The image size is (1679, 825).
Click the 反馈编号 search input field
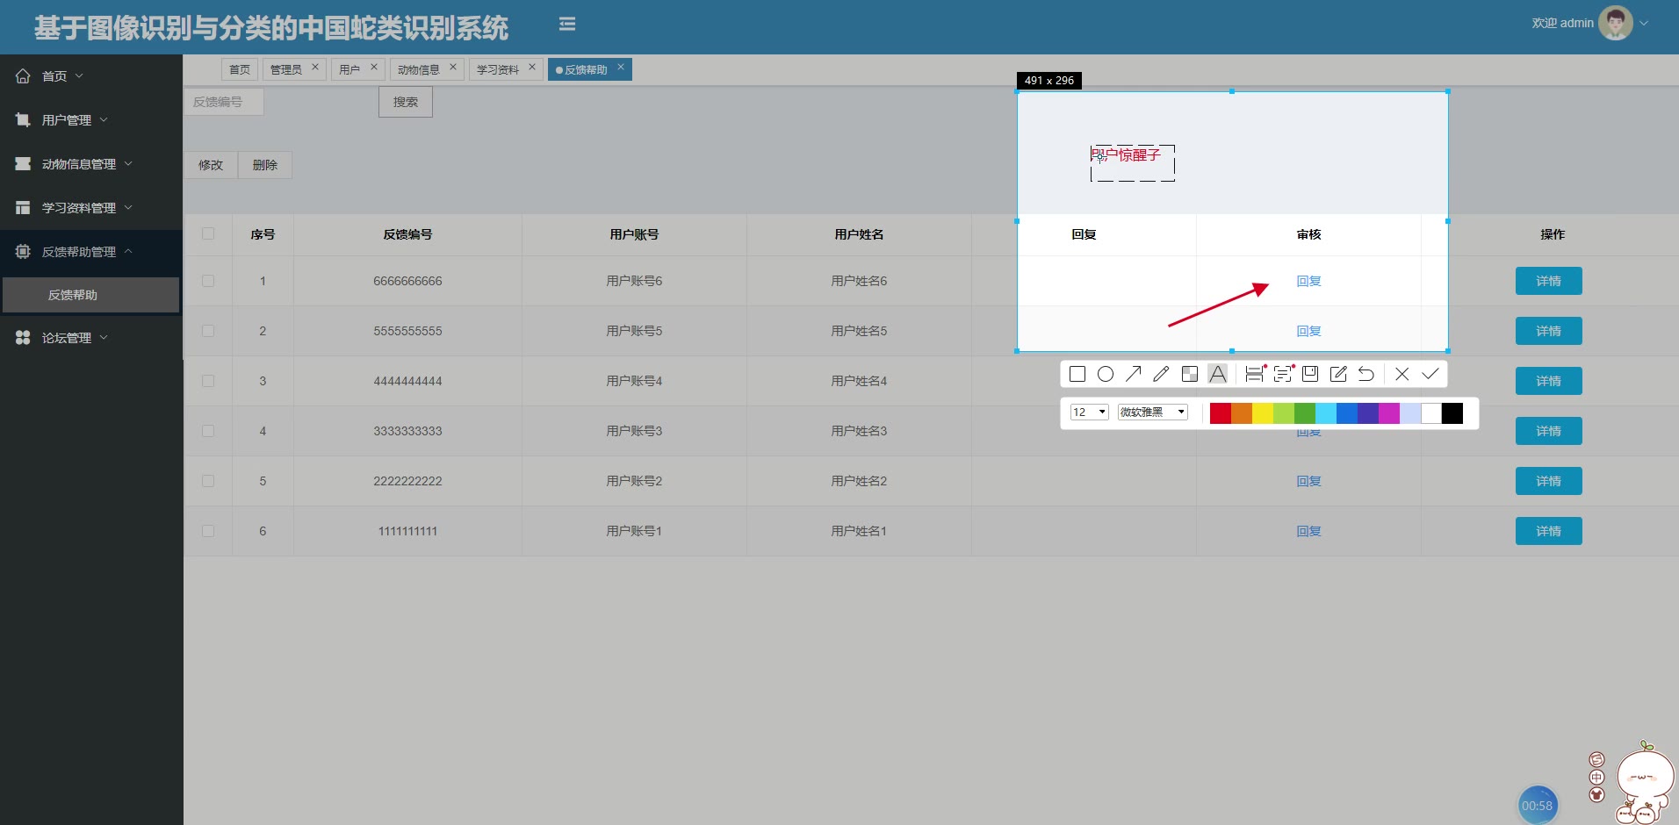coord(224,102)
